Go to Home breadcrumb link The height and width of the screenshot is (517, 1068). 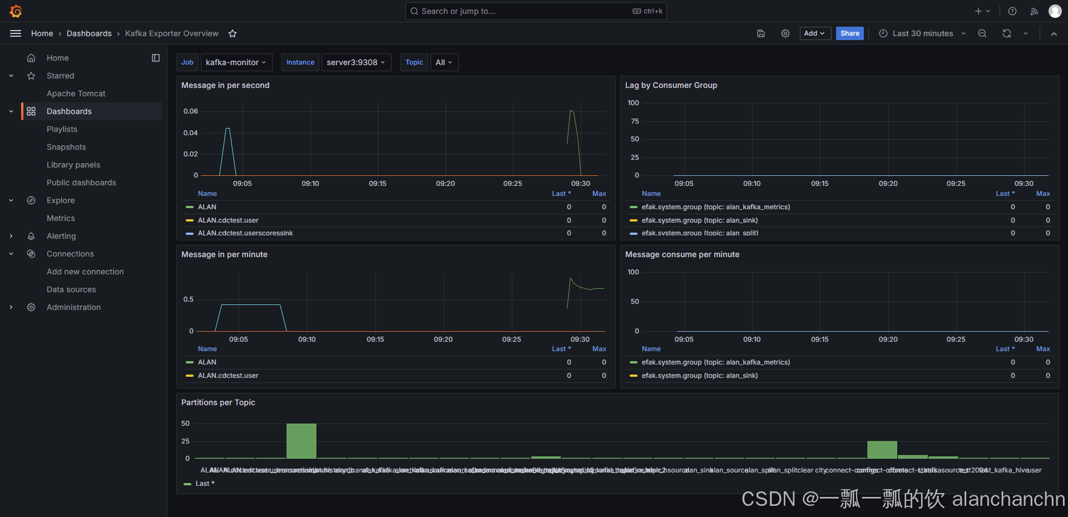[42, 33]
